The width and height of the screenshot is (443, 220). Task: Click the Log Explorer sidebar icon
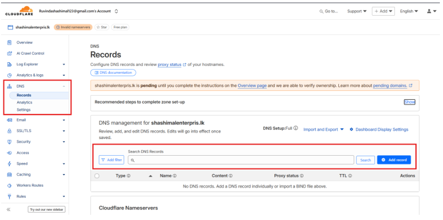click(9, 64)
